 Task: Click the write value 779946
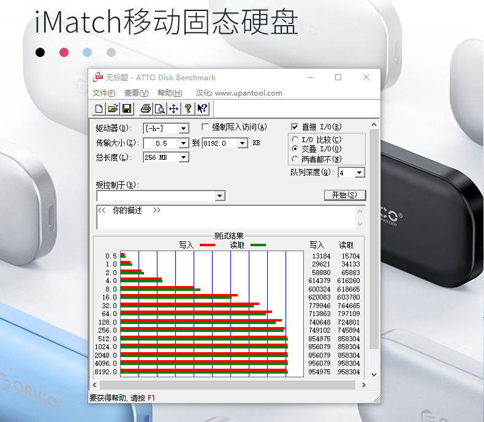(319, 306)
